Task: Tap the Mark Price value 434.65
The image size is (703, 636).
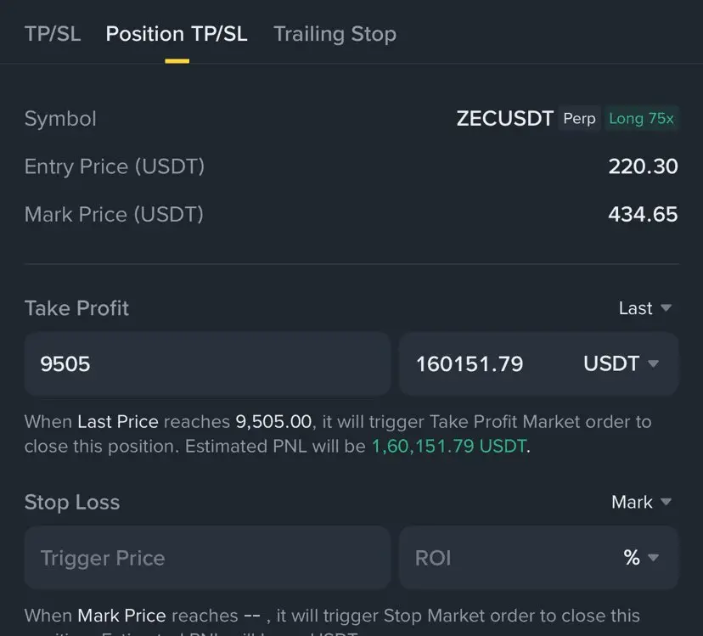Action: [x=643, y=214]
